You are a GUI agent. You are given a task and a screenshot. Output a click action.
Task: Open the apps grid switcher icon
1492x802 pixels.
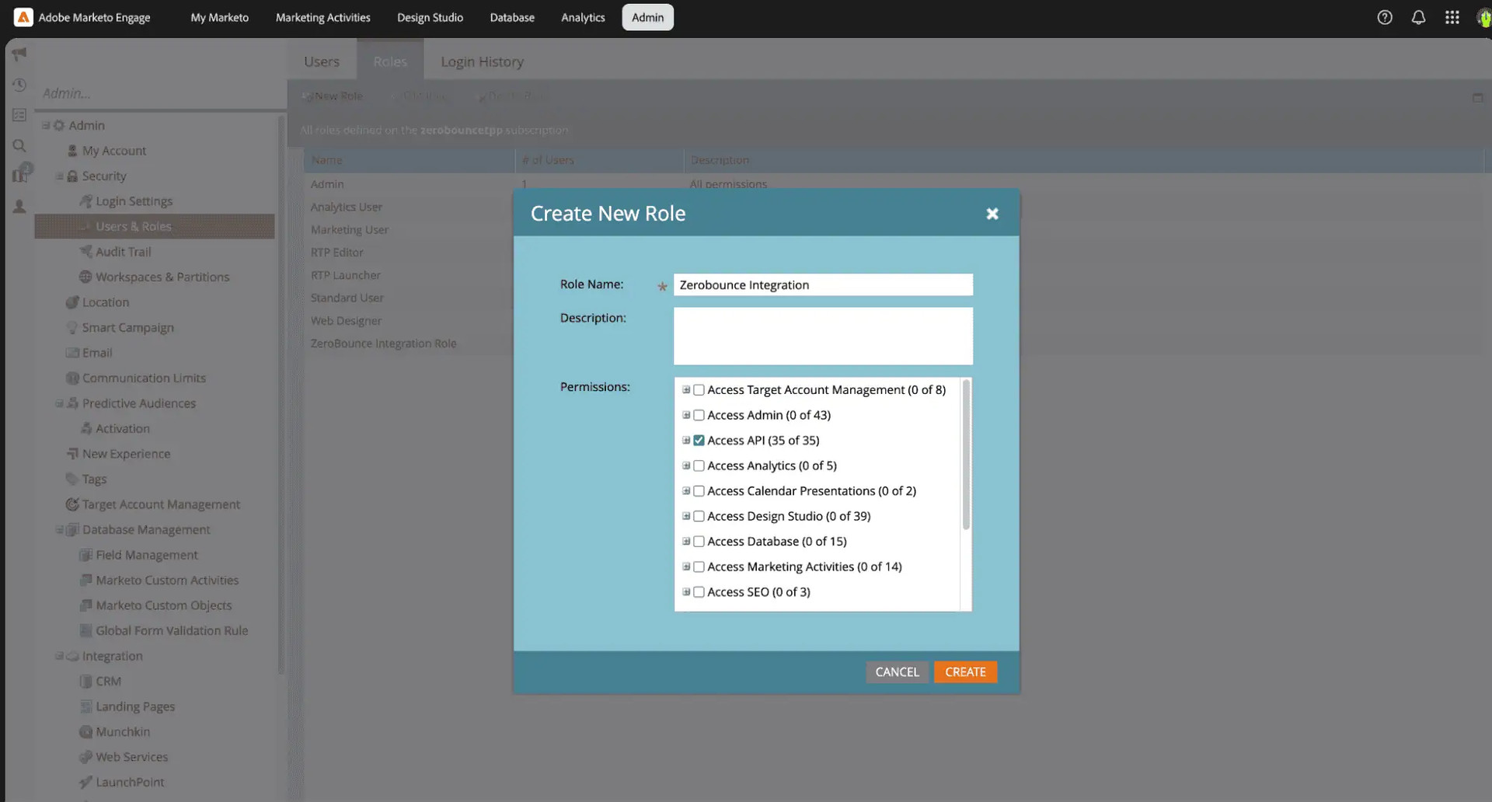coord(1452,17)
